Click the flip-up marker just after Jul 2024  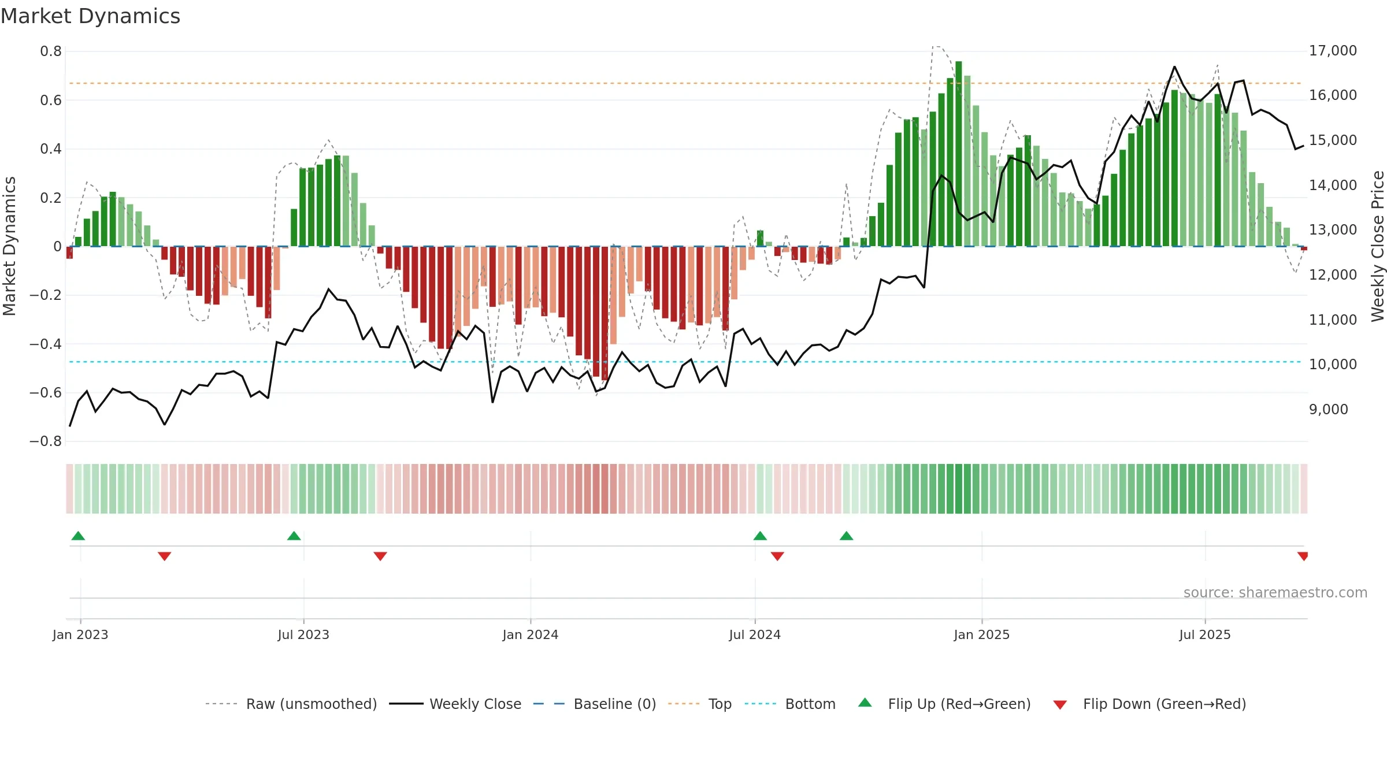click(760, 536)
